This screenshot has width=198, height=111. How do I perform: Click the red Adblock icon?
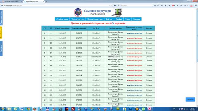point(173,6)
